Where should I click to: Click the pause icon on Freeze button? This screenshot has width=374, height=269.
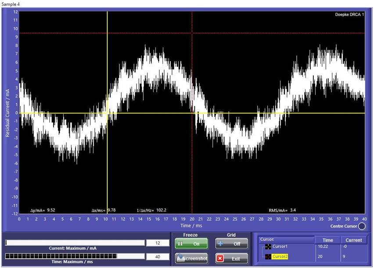click(x=180, y=244)
